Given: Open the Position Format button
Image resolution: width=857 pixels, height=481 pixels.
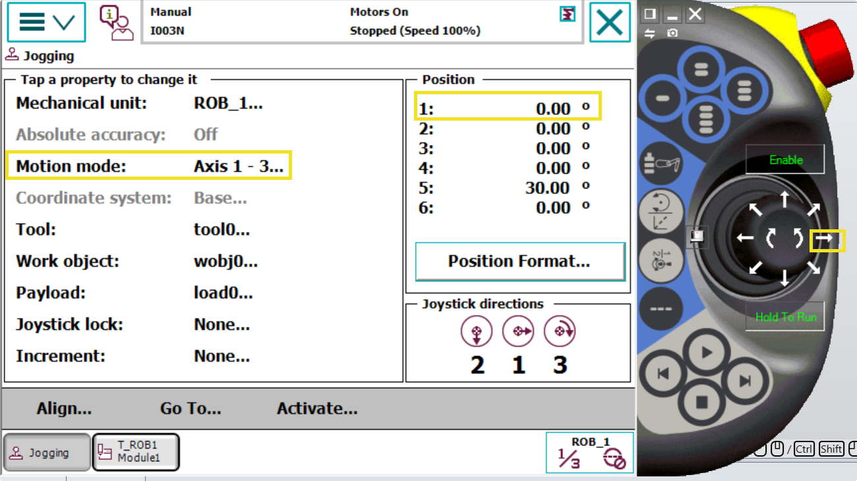Looking at the screenshot, I should (519, 261).
